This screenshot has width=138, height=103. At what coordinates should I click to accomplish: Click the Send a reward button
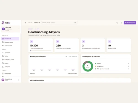click(x=130, y=23)
